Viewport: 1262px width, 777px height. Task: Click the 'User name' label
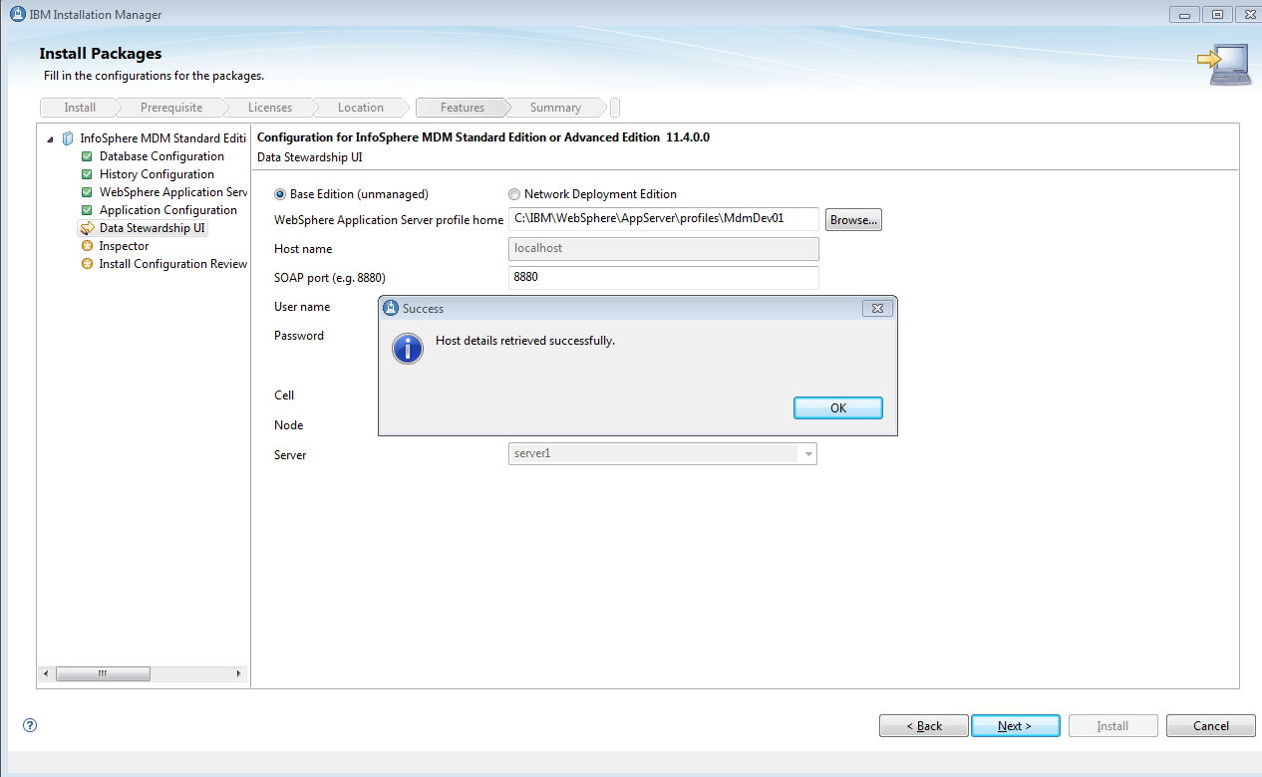point(302,307)
